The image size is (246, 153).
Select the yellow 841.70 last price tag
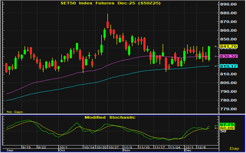coord(229,46)
